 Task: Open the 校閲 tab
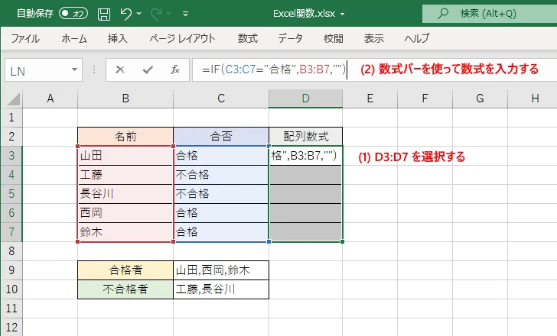[334, 38]
